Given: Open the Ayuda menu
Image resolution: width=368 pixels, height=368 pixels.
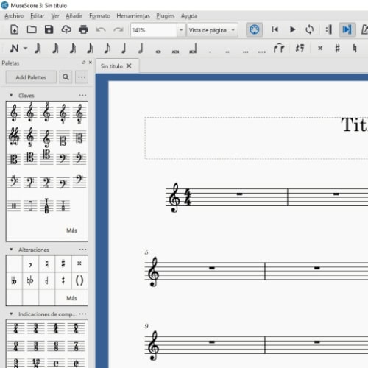Looking at the screenshot, I should (x=189, y=16).
